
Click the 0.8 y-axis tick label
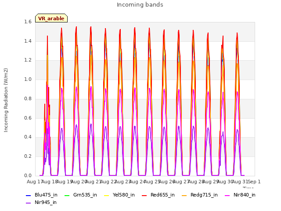(x=28, y=98)
